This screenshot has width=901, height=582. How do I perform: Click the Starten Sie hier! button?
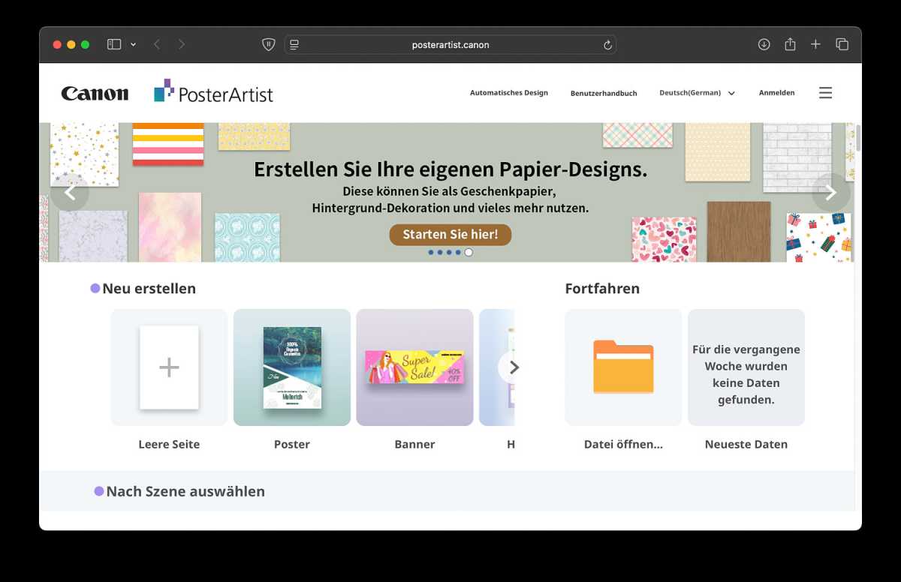tap(450, 235)
